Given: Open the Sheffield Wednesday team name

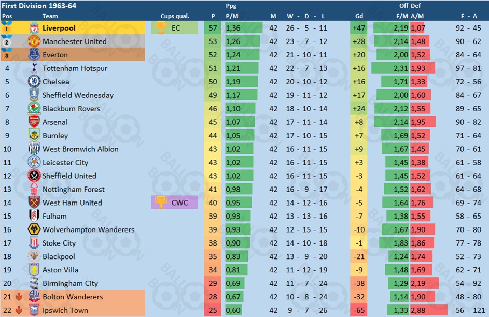Looking at the screenshot, I should tap(78, 95).
